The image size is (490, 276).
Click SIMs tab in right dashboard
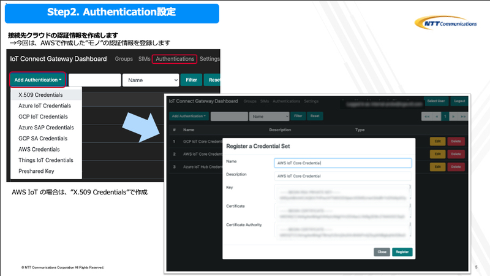pos(265,101)
